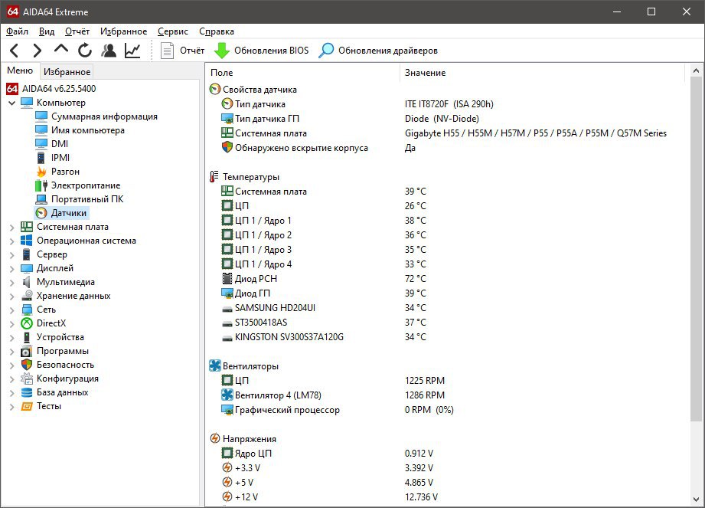The width and height of the screenshot is (705, 508).
Task: Expand the Сервер tree node
Action: tap(12, 255)
